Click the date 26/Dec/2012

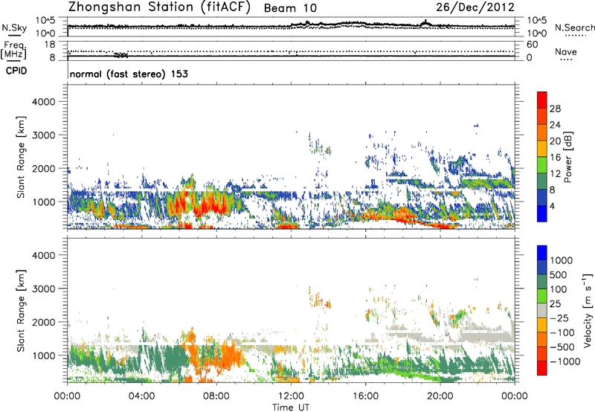475,7
